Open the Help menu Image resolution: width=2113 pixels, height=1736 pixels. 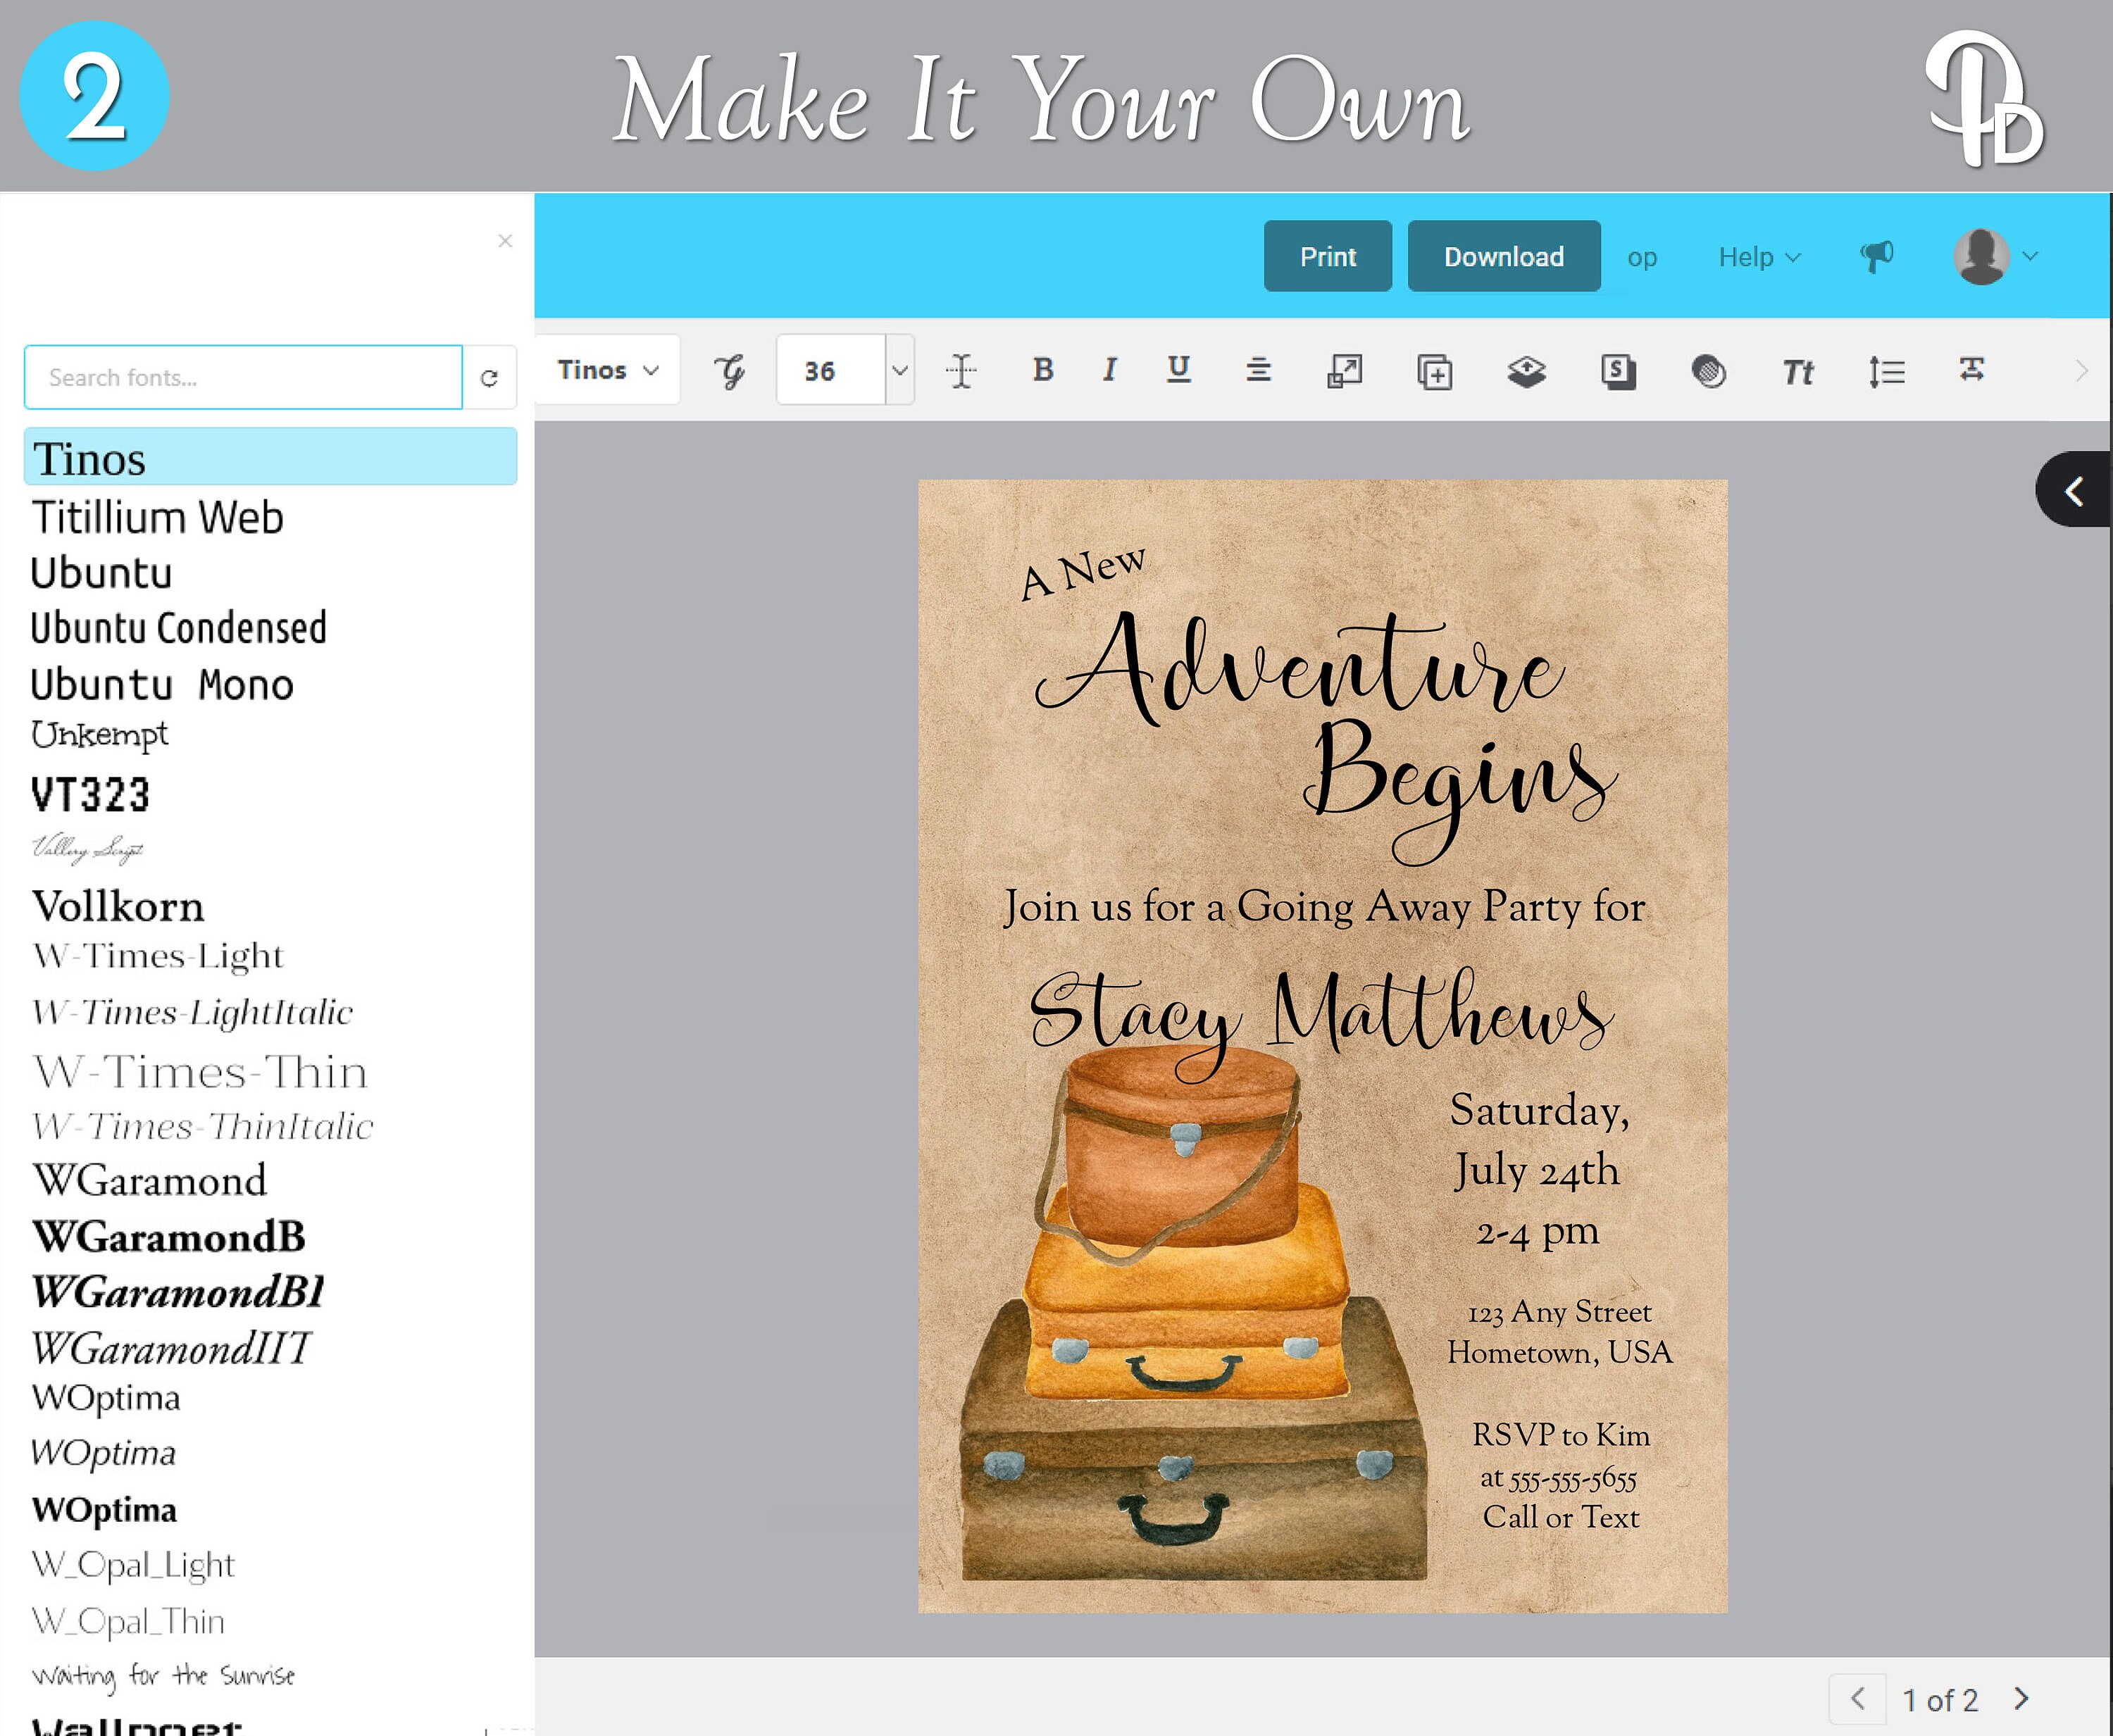tap(1759, 257)
